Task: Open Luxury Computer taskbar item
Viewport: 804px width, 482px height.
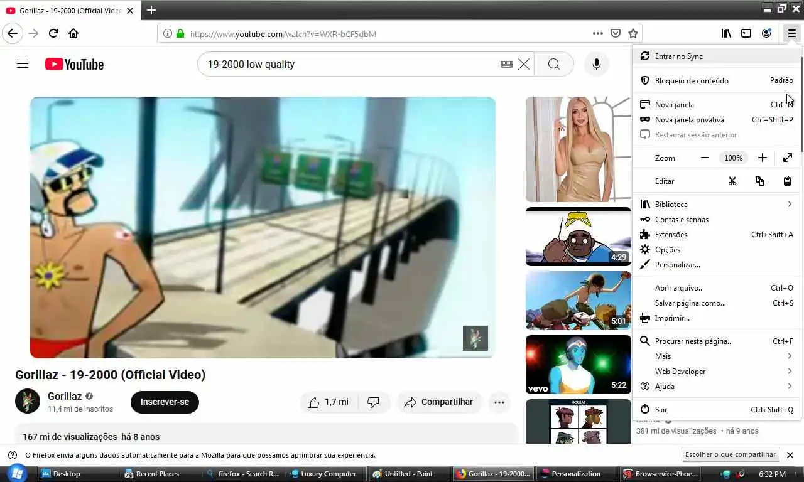Action: click(x=325, y=474)
